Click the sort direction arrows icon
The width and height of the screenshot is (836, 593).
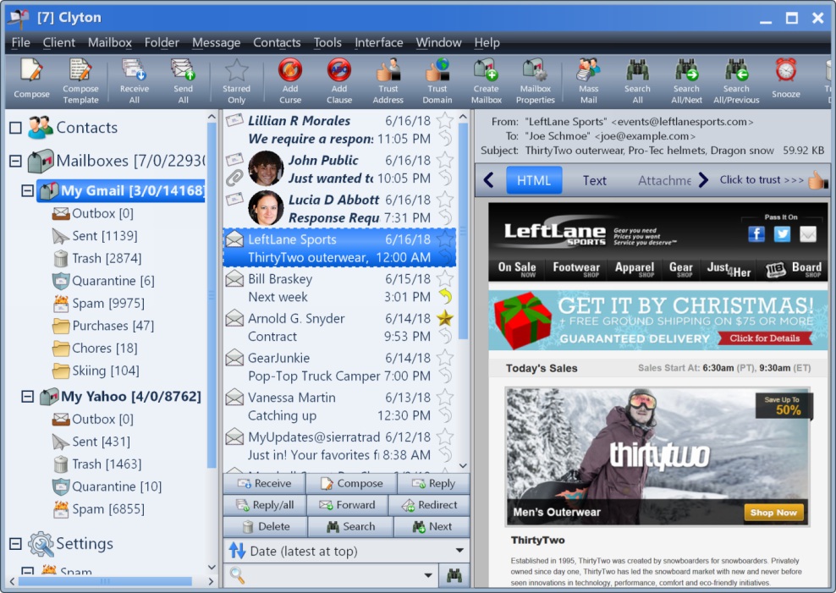(237, 551)
